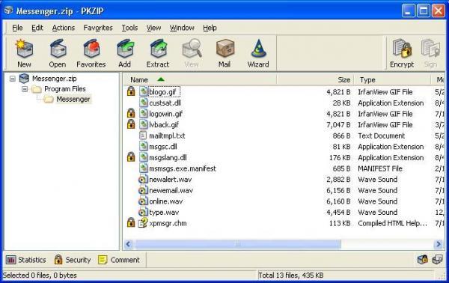Image resolution: width=449 pixels, height=283 pixels.
Task: Collapse the Program Files tree node
Action: (25, 89)
